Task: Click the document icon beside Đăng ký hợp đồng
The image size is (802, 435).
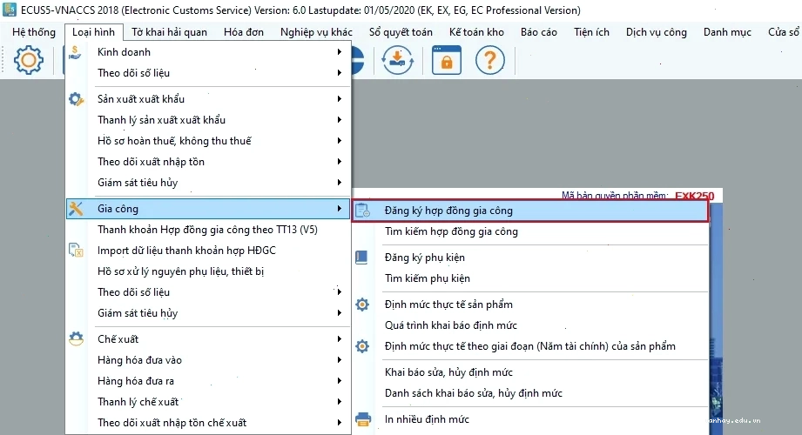Action: [x=362, y=211]
